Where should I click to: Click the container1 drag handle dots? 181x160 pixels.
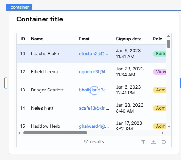pos(9,7)
